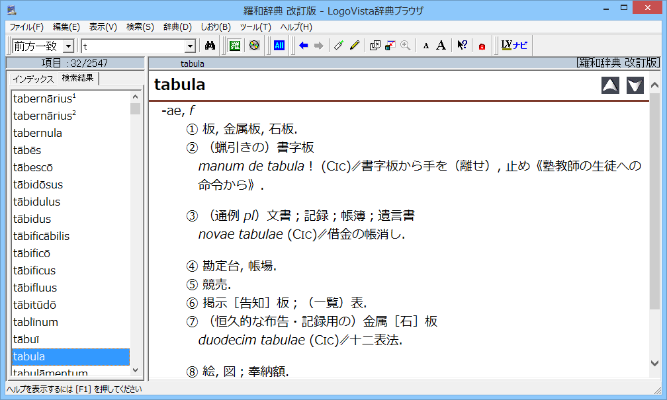Jump to previous entry with up arrow
Image resolution: width=667 pixels, height=400 pixels.
610,85
